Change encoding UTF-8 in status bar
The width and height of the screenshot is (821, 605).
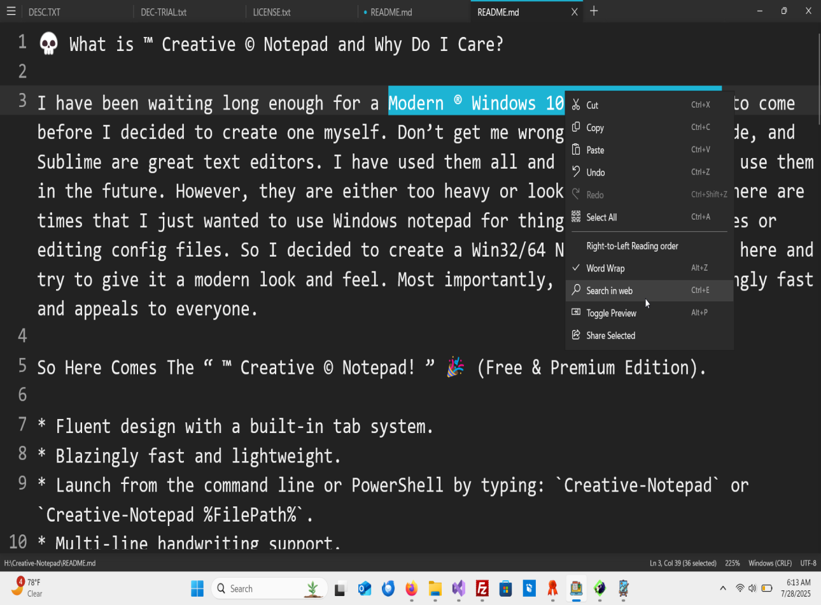[x=808, y=563]
